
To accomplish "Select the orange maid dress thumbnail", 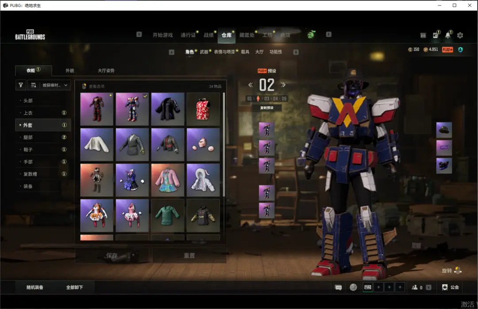I will coord(96,215).
